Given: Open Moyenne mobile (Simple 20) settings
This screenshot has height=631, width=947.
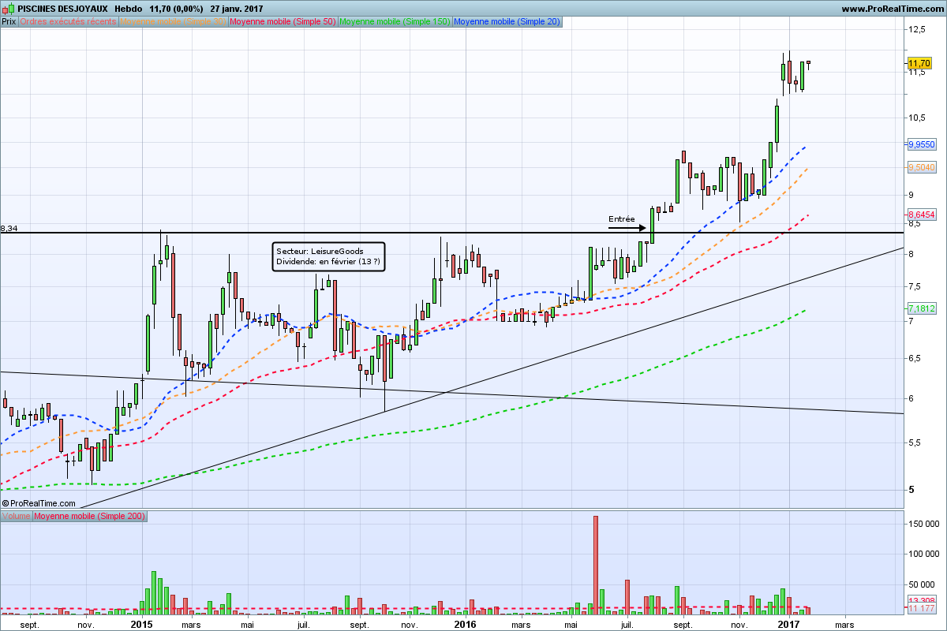Looking at the screenshot, I should click(x=507, y=21).
